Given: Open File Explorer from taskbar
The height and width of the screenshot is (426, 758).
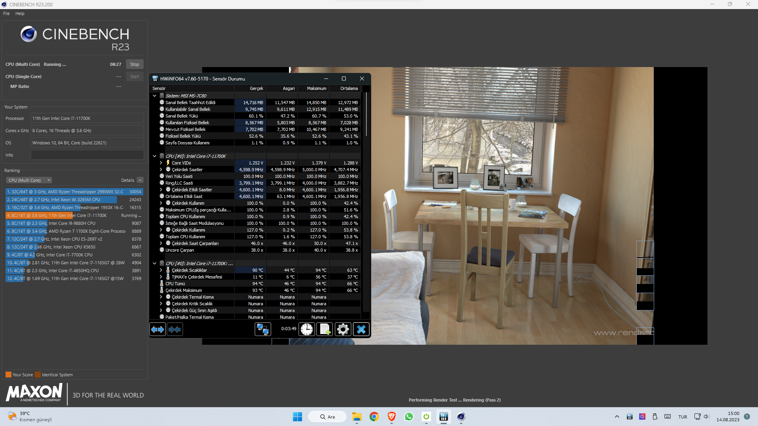Looking at the screenshot, I should click(357, 417).
